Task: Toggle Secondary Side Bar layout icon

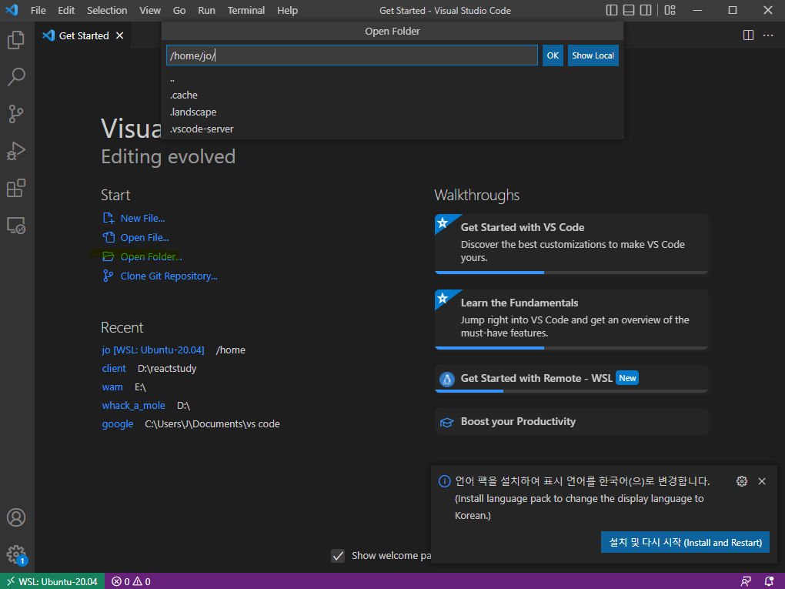Action: (x=646, y=10)
